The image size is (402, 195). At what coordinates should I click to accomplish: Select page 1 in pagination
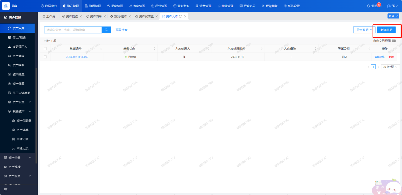click(373, 67)
